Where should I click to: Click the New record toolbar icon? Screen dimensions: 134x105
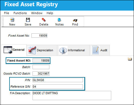coord(12,20)
